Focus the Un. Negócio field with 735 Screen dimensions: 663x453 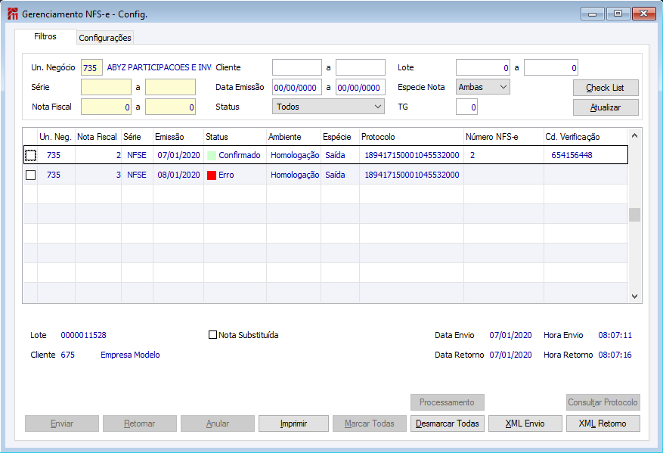pos(91,67)
